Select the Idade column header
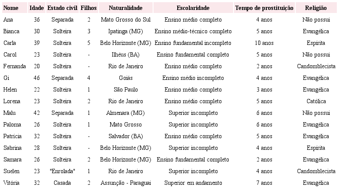 click(x=36, y=8)
